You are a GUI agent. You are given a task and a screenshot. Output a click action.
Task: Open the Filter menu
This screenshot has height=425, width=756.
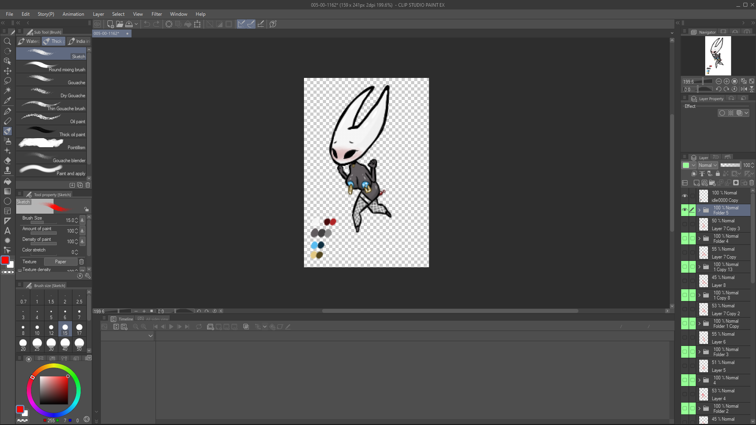(156, 14)
